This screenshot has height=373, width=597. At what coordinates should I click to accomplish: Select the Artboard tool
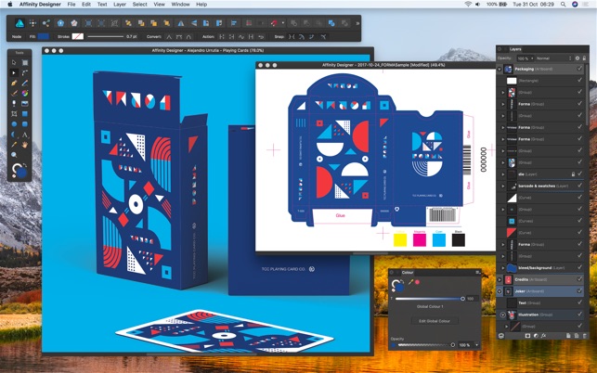(25, 62)
